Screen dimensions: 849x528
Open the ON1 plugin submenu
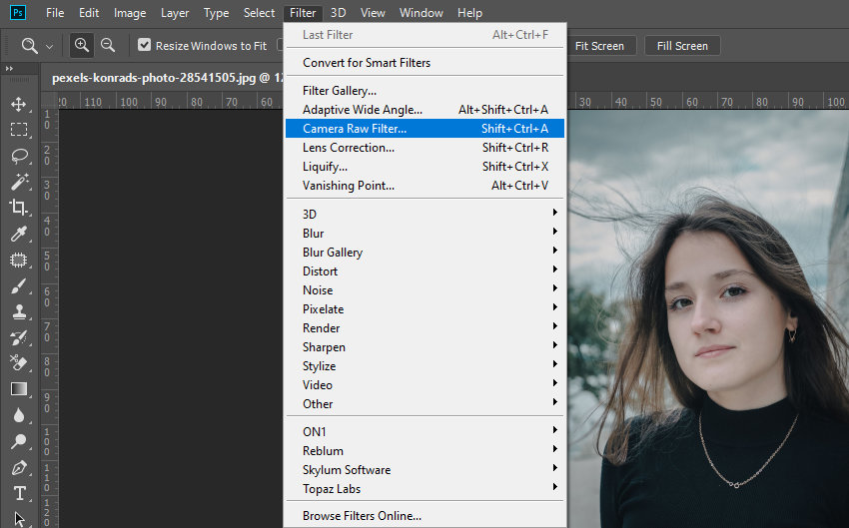(x=425, y=432)
